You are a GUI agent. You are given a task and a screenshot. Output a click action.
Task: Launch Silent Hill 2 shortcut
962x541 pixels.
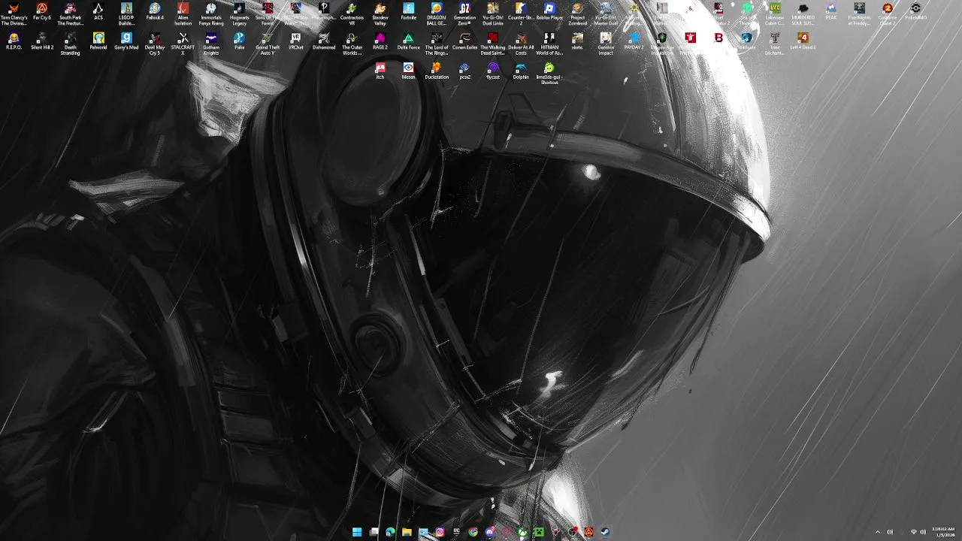[x=42, y=40]
